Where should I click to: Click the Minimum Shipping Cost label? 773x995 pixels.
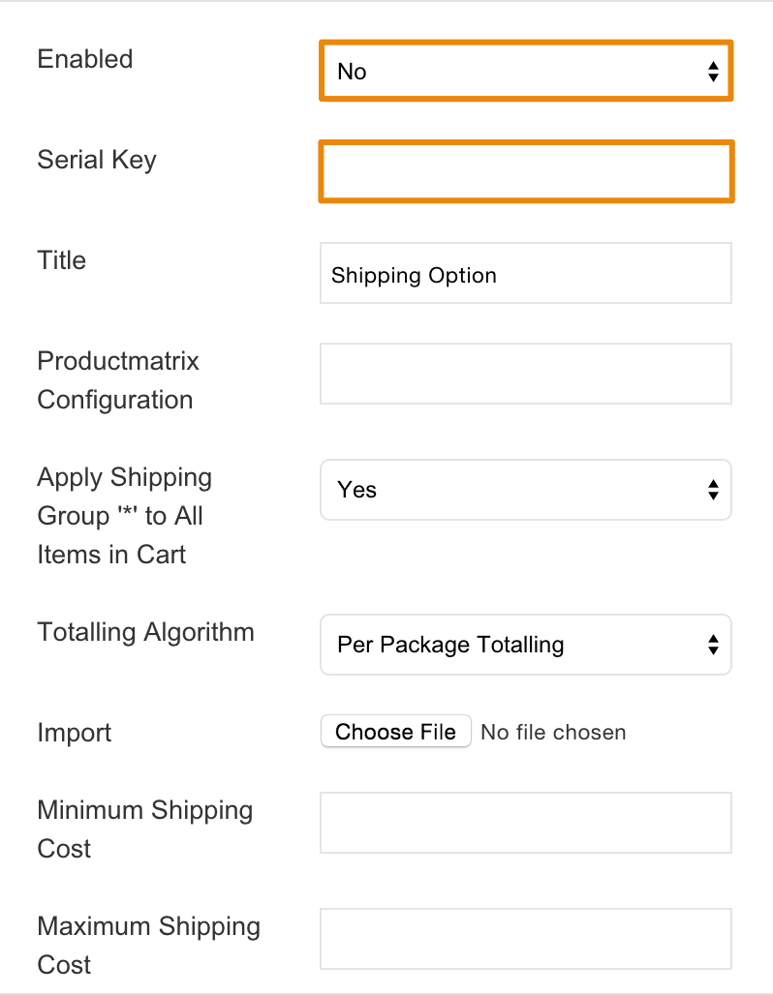click(x=144, y=829)
